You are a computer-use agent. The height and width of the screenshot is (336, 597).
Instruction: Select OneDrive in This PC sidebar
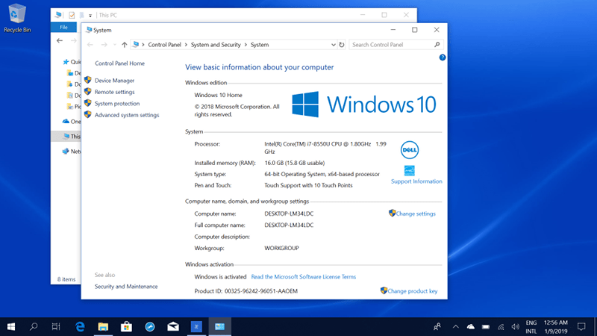tap(71, 122)
